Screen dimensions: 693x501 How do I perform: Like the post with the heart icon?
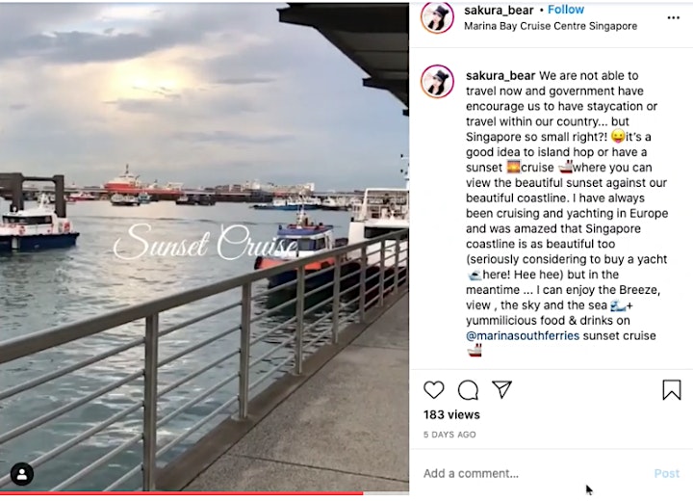[x=433, y=390]
